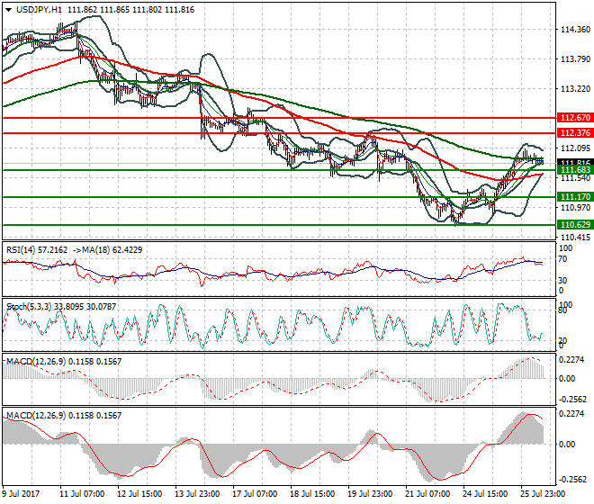Click the RSI 70 level scale value
The image size is (594, 504).
point(562,259)
